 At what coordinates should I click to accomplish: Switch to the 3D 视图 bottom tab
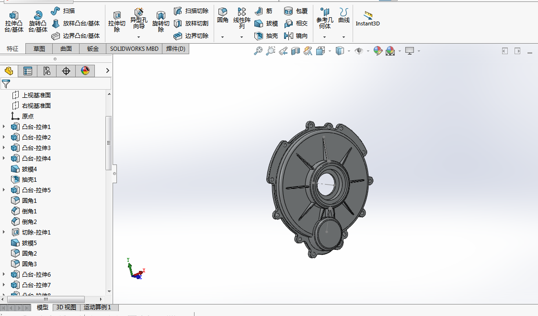click(66, 307)
